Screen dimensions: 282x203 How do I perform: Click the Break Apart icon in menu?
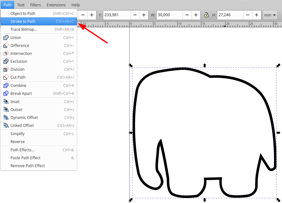point(6,93)
